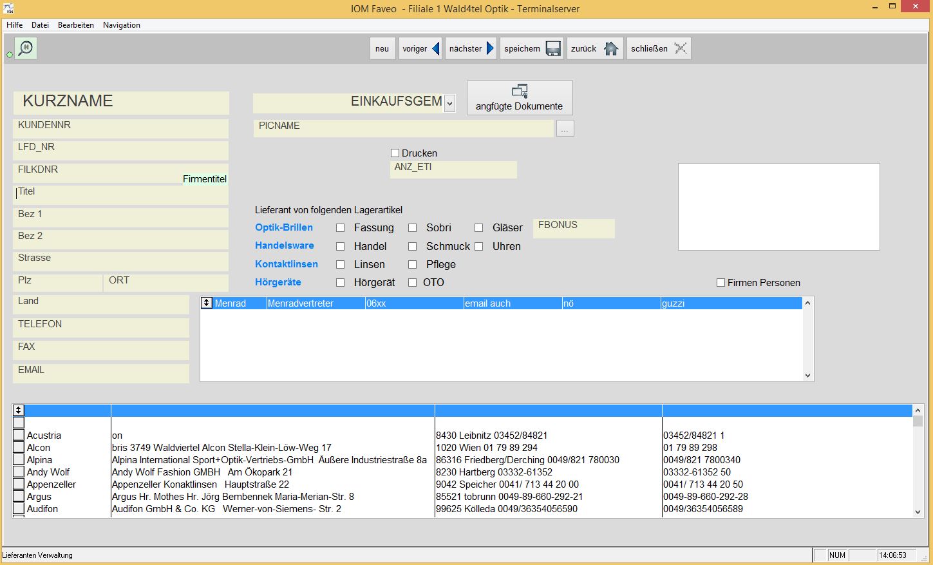Click into the KUNDENNR input field
Screen dimensions: 933x565
click(x=121, y=129)
